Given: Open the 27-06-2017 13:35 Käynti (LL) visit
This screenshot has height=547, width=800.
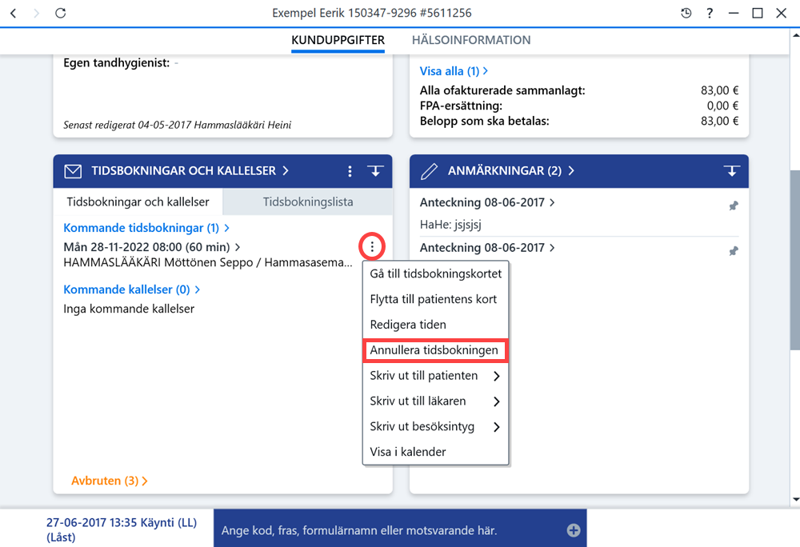Looking at the screenshot, I should [122, 529].
